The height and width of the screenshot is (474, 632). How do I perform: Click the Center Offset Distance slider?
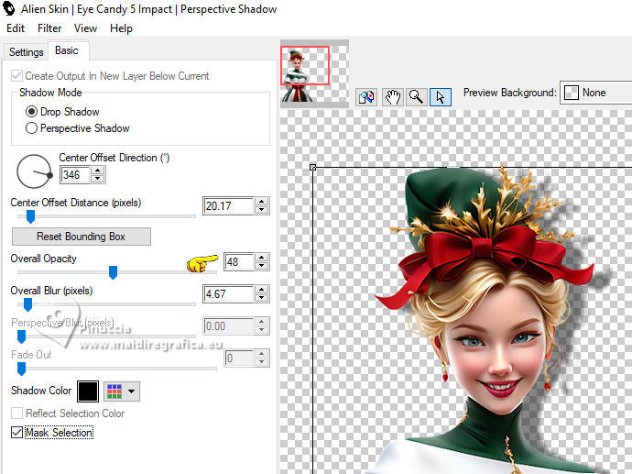pos(106,216)
